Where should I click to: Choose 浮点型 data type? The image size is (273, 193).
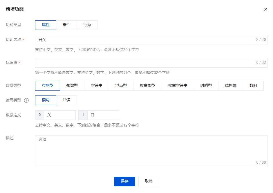[x=121, y=86]
